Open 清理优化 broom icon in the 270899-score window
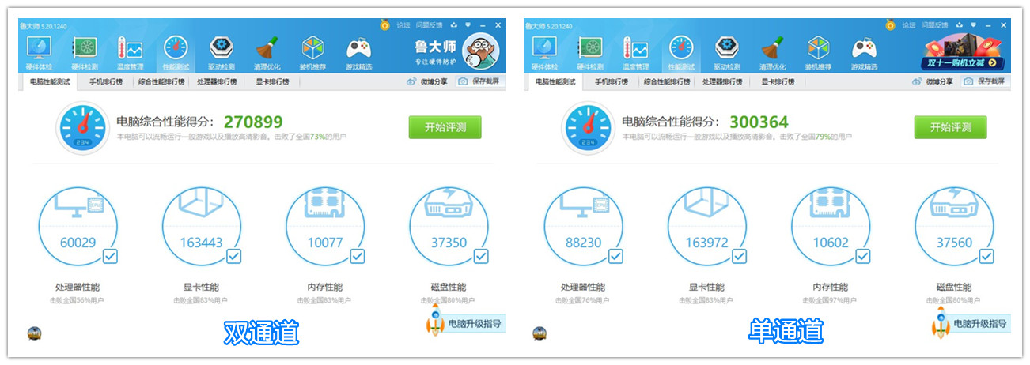 tap(267, 49)
